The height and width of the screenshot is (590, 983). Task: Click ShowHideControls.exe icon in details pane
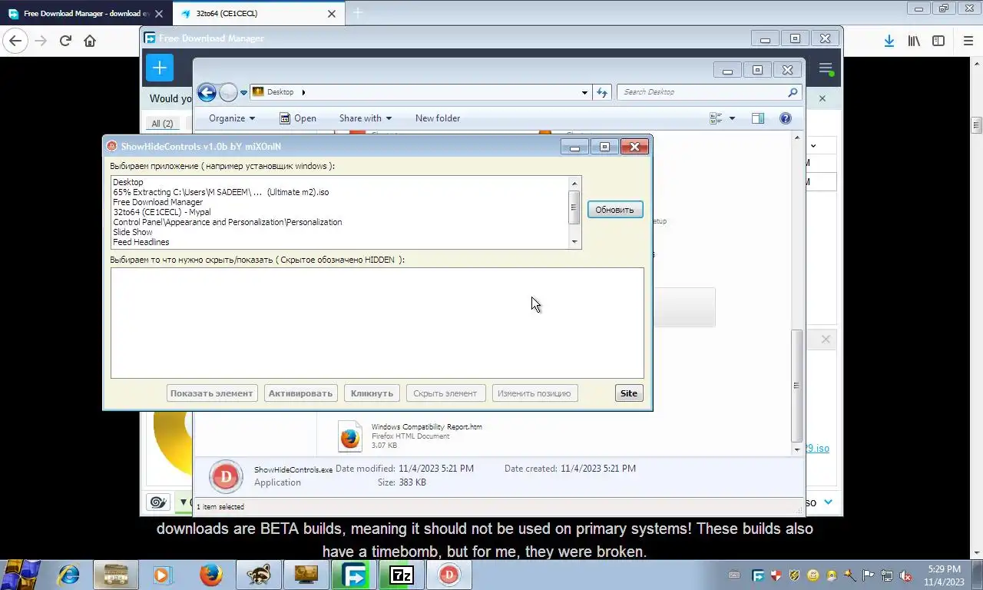[226, 477]
